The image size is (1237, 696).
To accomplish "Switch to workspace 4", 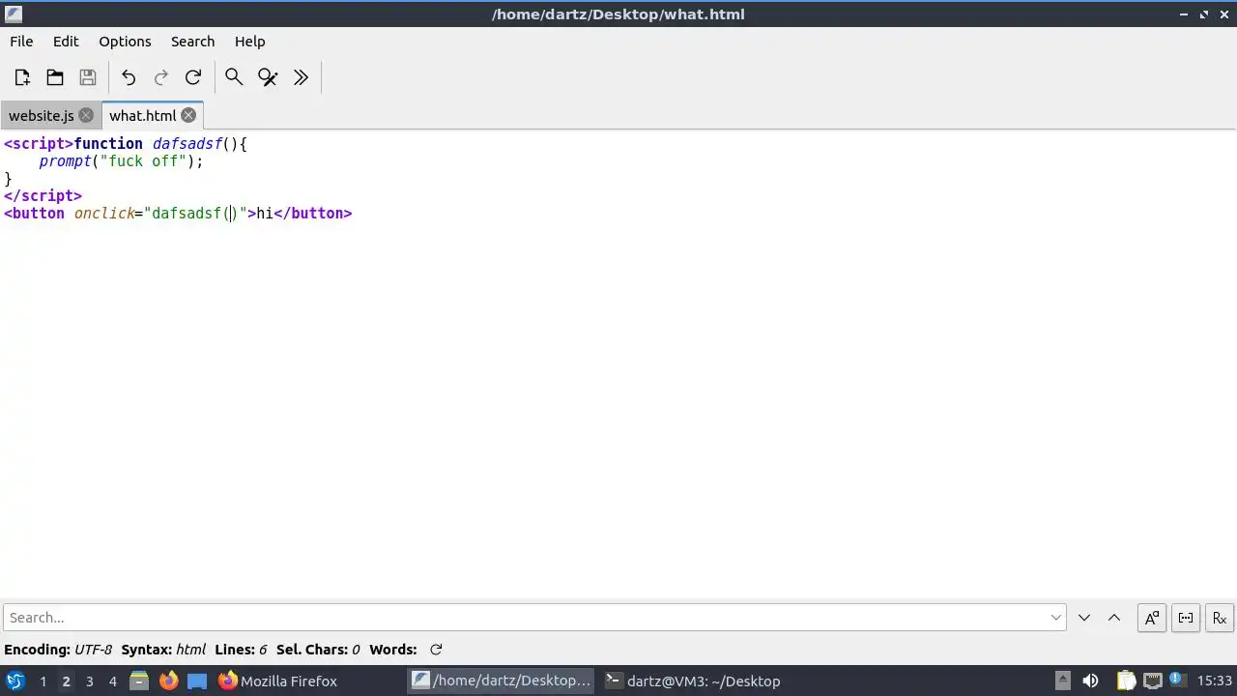I will pos(112,681).
